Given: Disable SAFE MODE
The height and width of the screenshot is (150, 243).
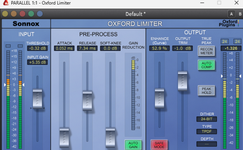Looking at the screenshot, I should tap(159, 145).
